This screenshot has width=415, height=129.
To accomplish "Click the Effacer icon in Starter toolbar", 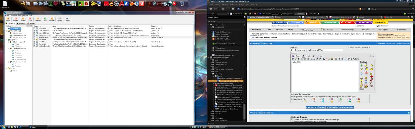I will click(30, 19).
